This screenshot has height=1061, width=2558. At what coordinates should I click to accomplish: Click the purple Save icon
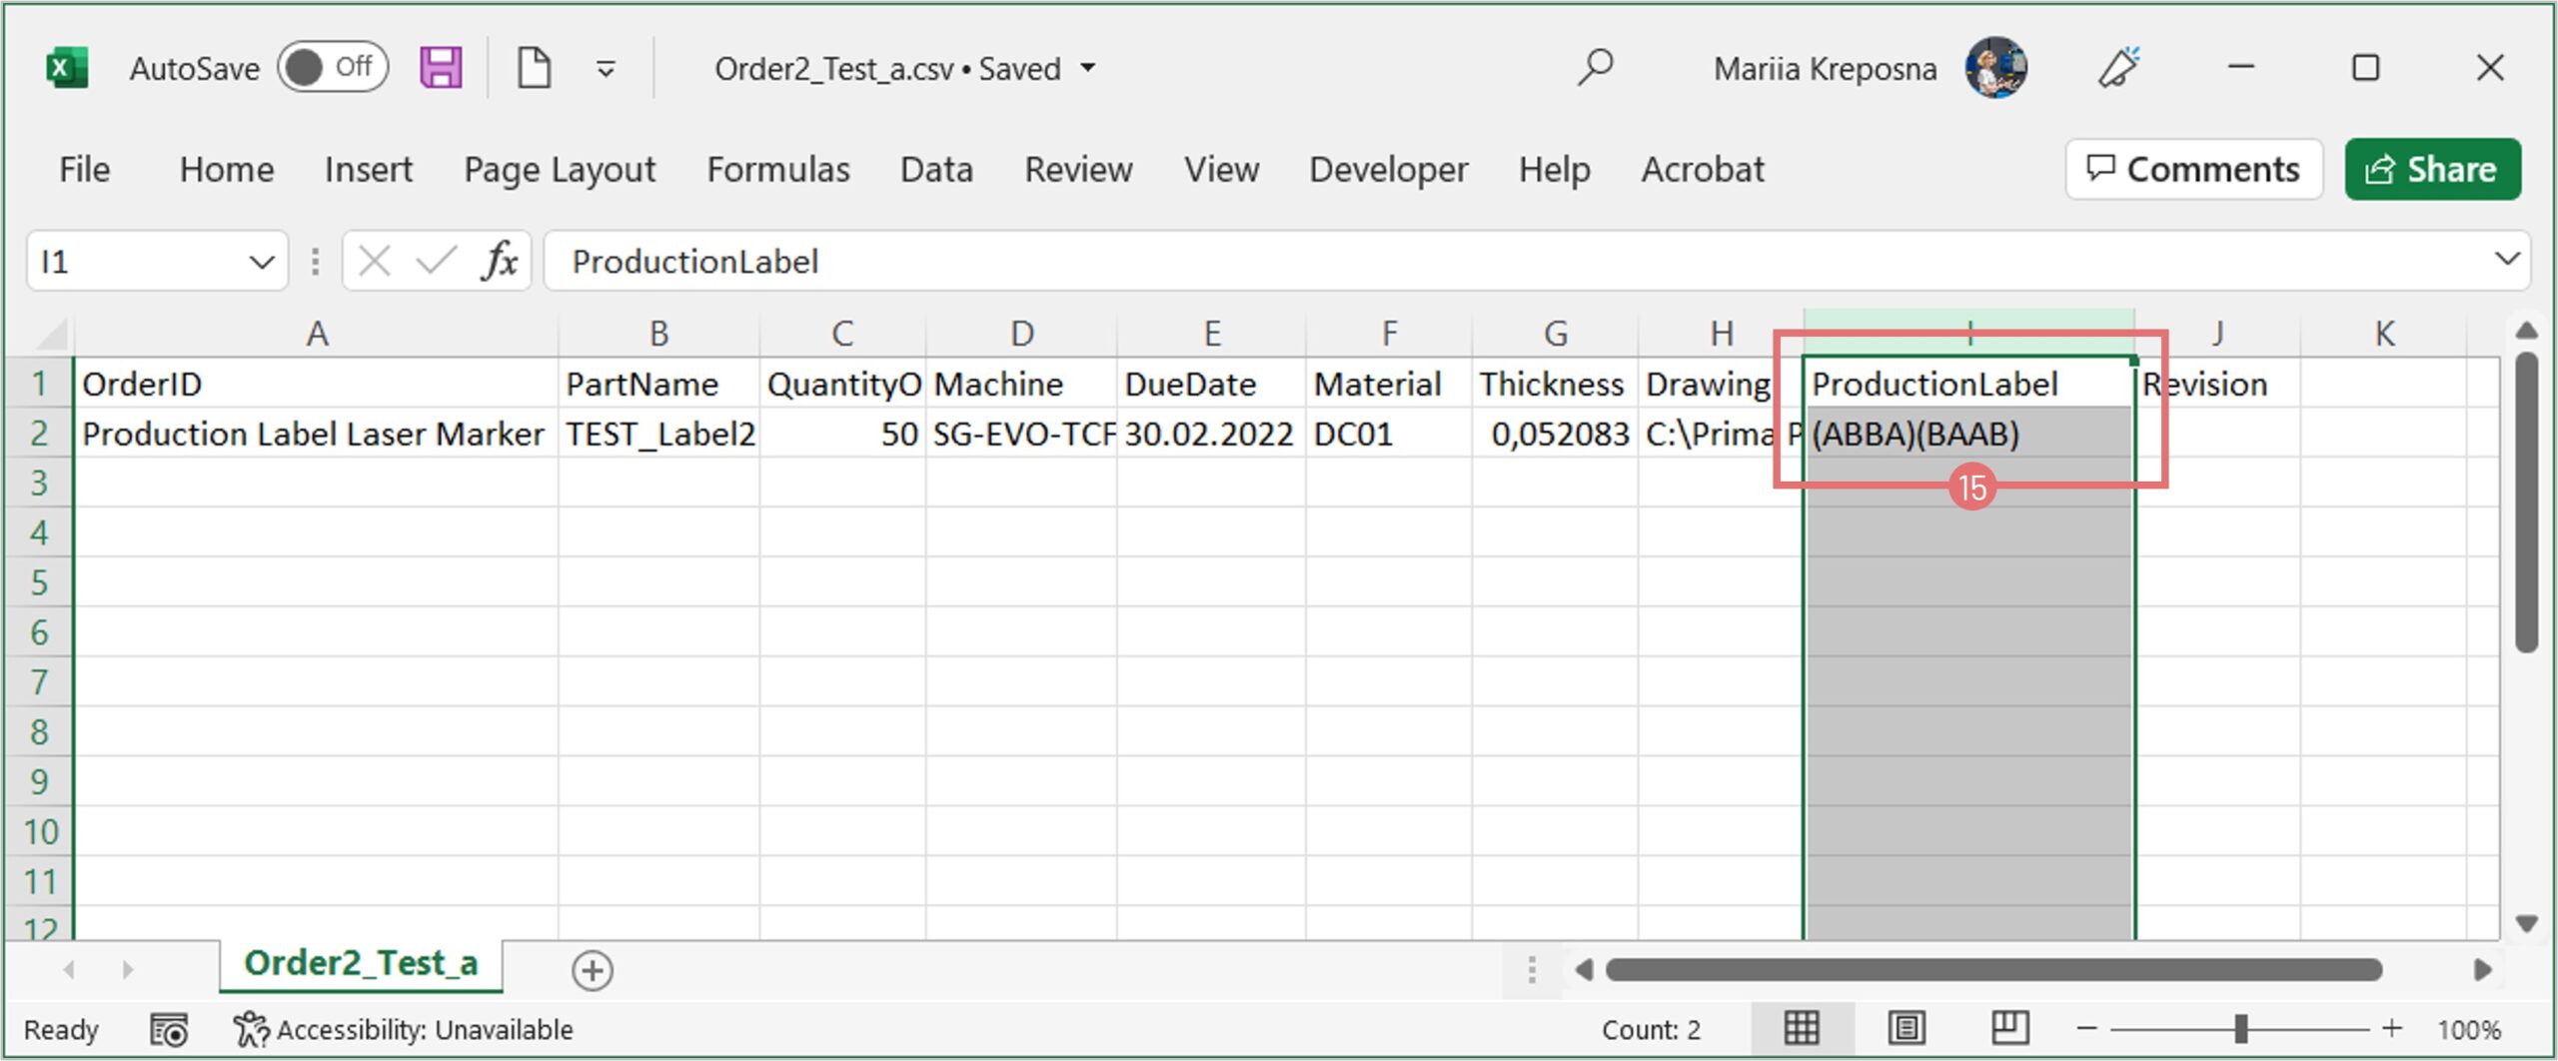point(440,68)
